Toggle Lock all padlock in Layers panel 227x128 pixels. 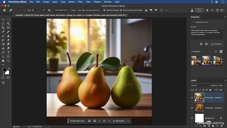(x=210, y=90)
